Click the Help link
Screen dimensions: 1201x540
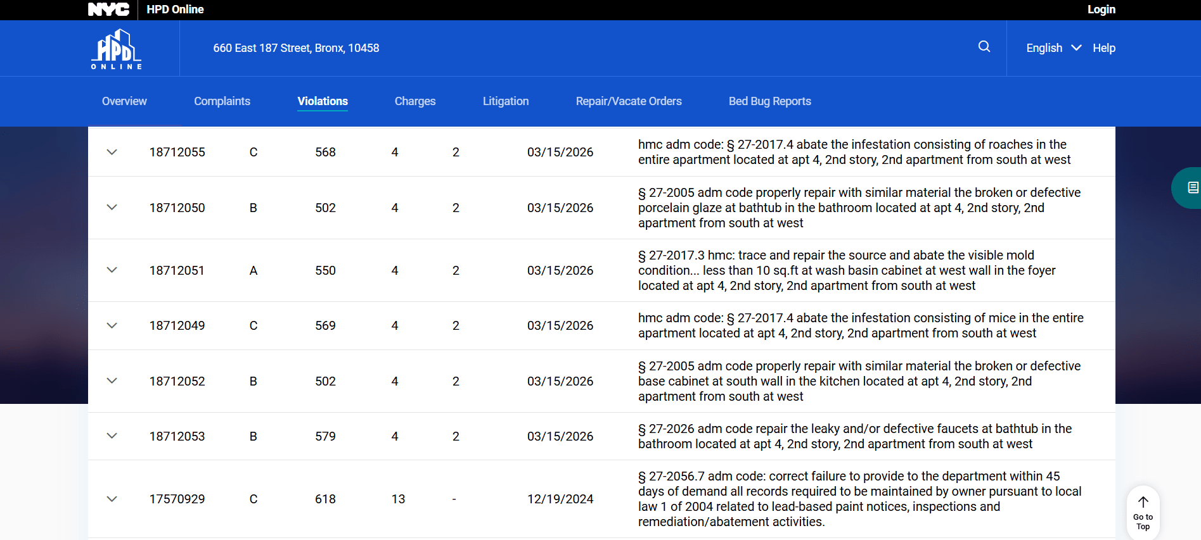click(1103, 48)
